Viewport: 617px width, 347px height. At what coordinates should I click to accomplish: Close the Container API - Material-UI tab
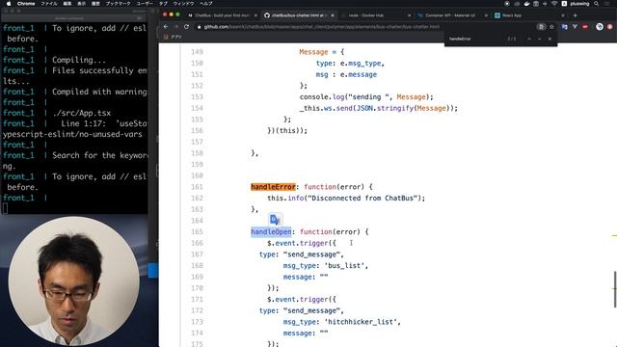[486, 15]
